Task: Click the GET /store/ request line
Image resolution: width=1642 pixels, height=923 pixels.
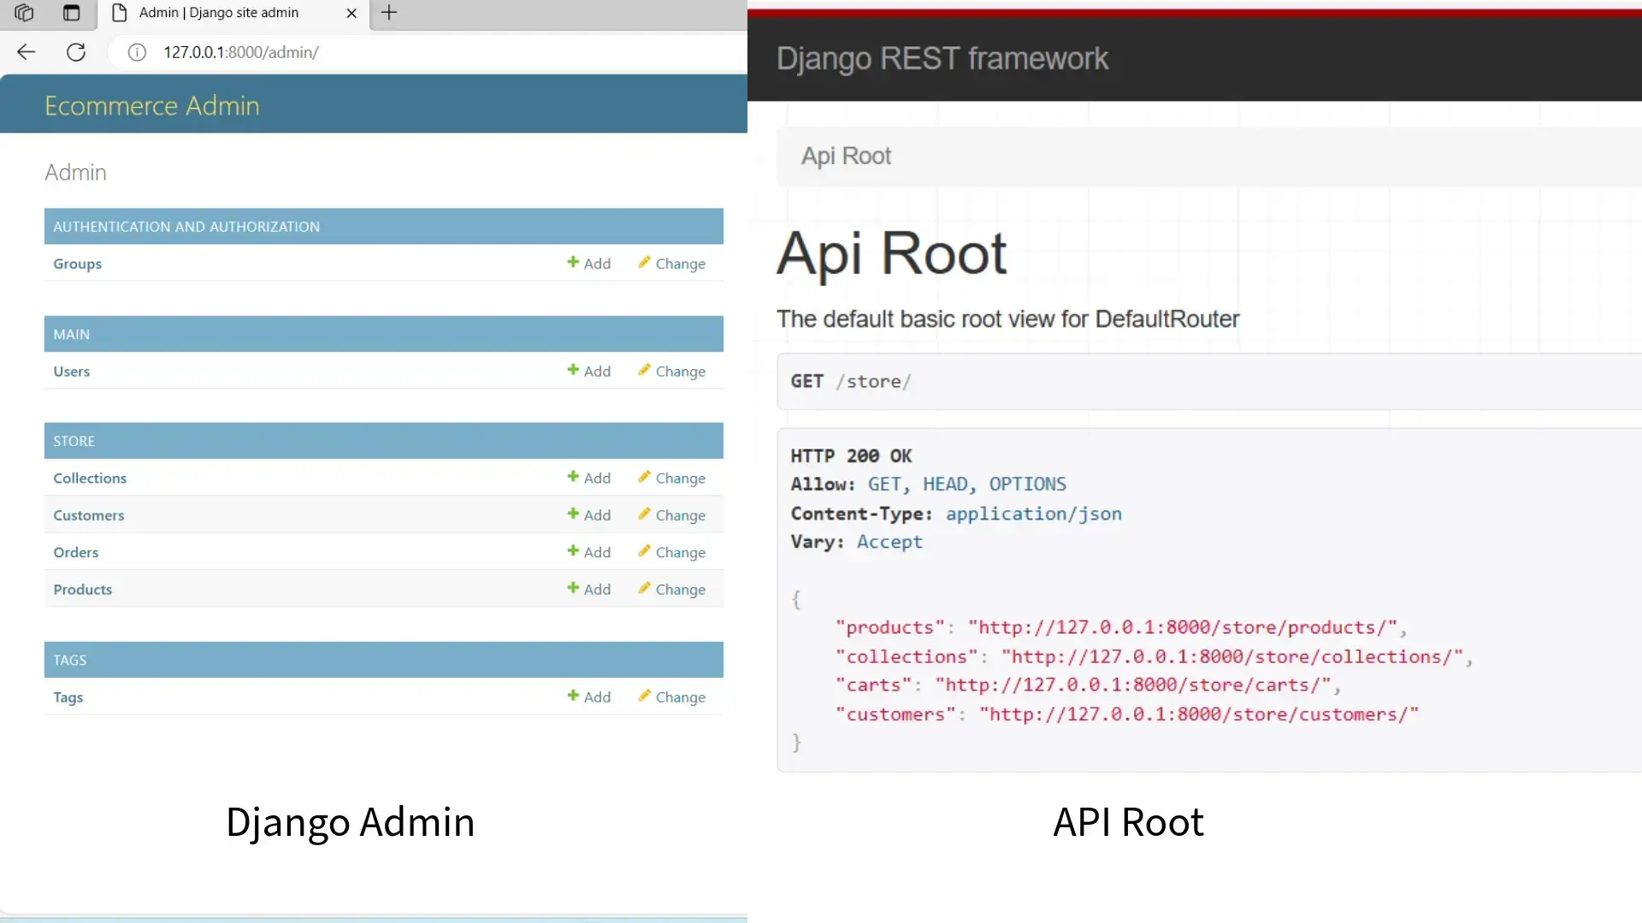Action: [851, 381]
